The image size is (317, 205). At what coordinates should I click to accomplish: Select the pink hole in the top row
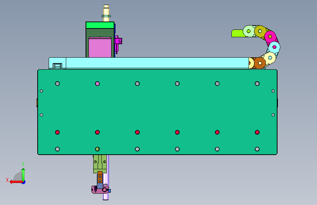coord(97,84)
